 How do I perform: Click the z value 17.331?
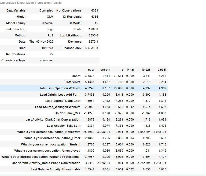(119, 126)
